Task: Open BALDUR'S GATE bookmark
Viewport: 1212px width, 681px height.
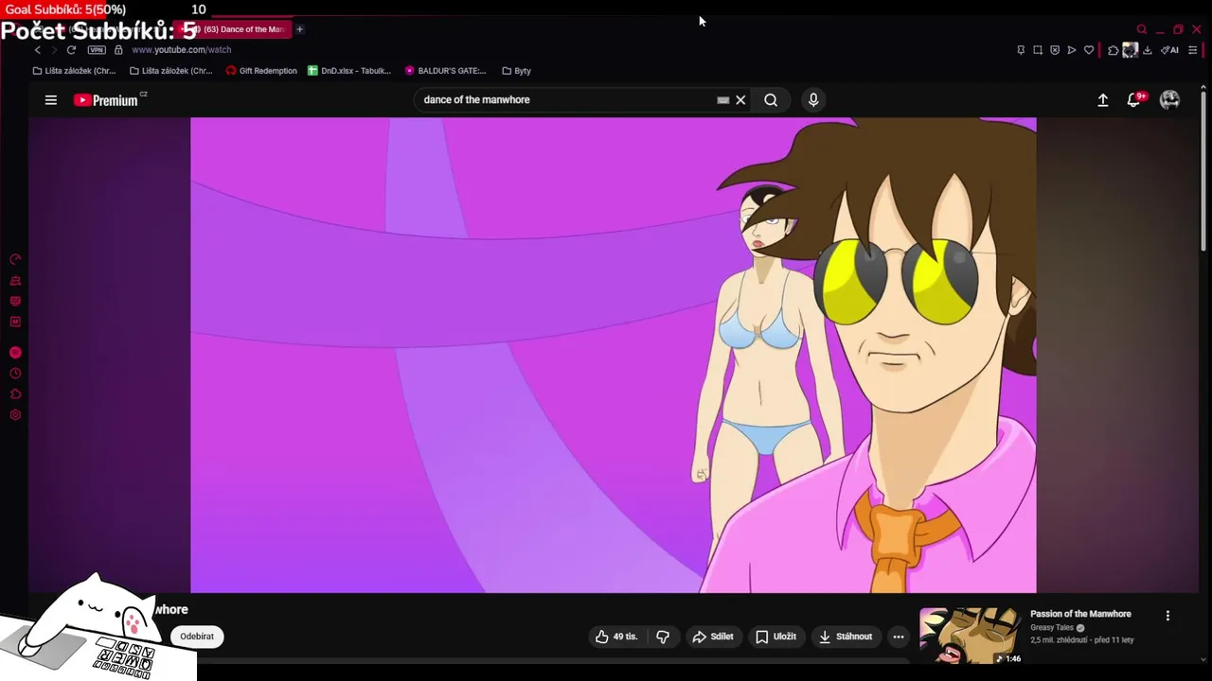Action: tap(445, 70)
